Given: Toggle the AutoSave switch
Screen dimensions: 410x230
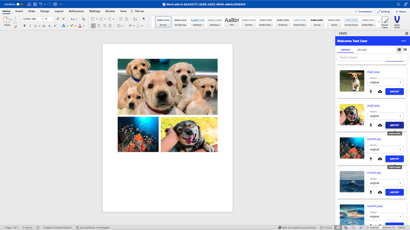Looking at the screenshot, I should [20, 4].
